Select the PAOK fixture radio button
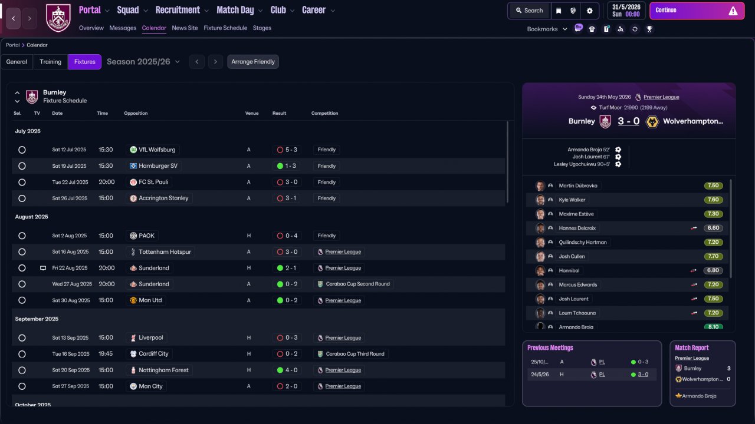This screenshot has width=755, height=424. pyautogui.click(x=22, y=236)
